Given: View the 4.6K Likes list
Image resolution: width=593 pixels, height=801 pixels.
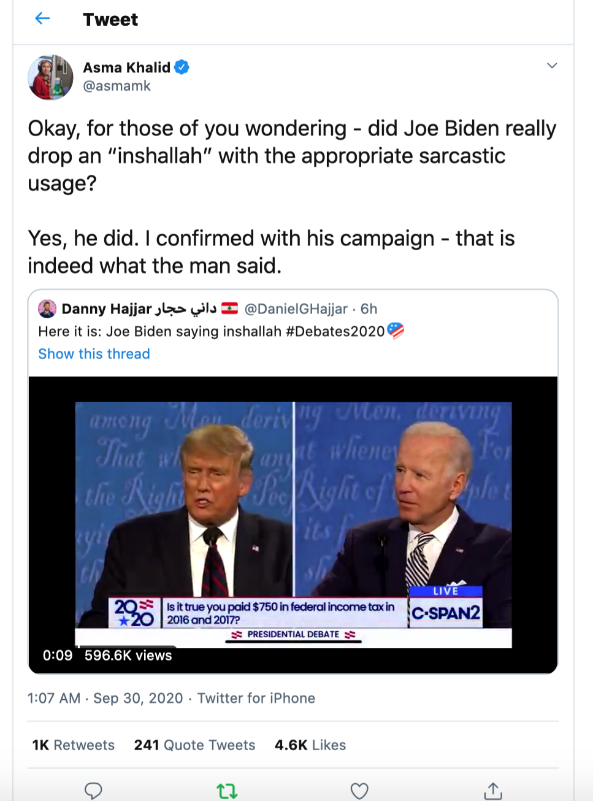Looking at the screenshot, I should pyautogui.click(x=310, y=745).
